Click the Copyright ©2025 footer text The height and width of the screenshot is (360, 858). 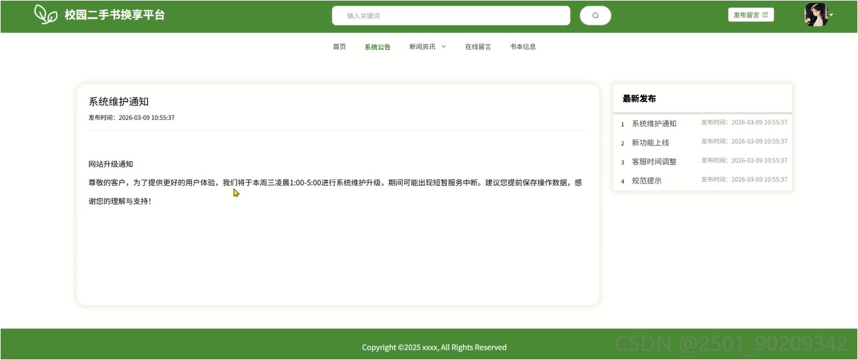(434, 347)
